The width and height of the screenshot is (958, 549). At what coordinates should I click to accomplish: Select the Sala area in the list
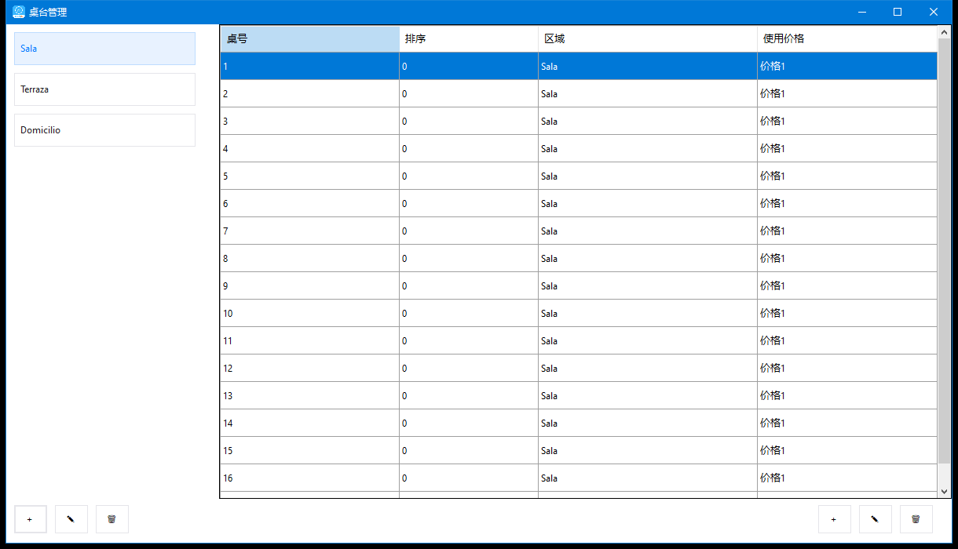[104, 49]
